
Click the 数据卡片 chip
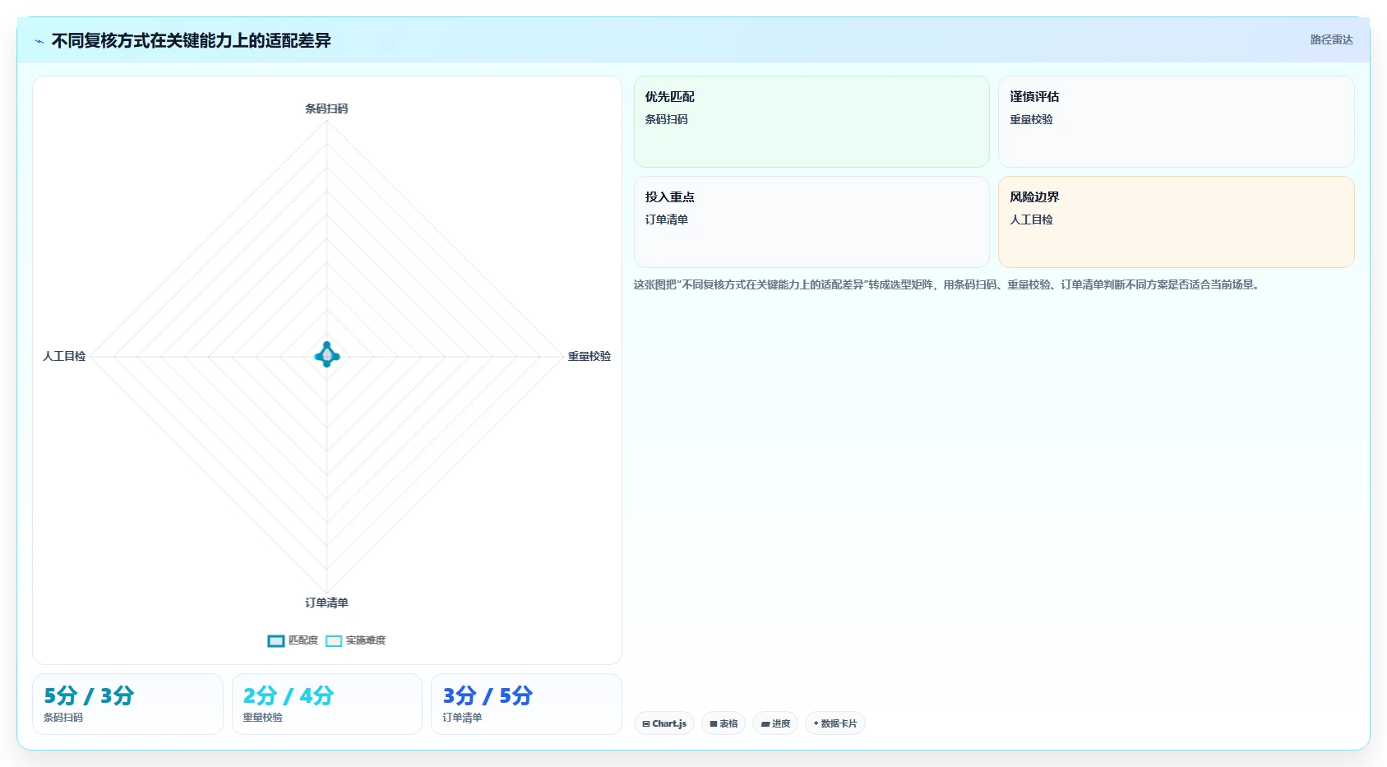click(x=835, y=723)
